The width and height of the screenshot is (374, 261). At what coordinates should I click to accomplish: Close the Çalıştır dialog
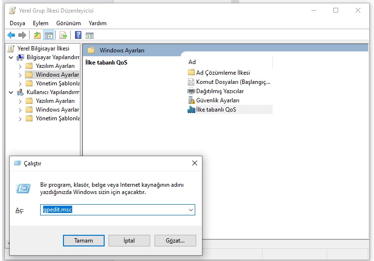pos(195,163)
